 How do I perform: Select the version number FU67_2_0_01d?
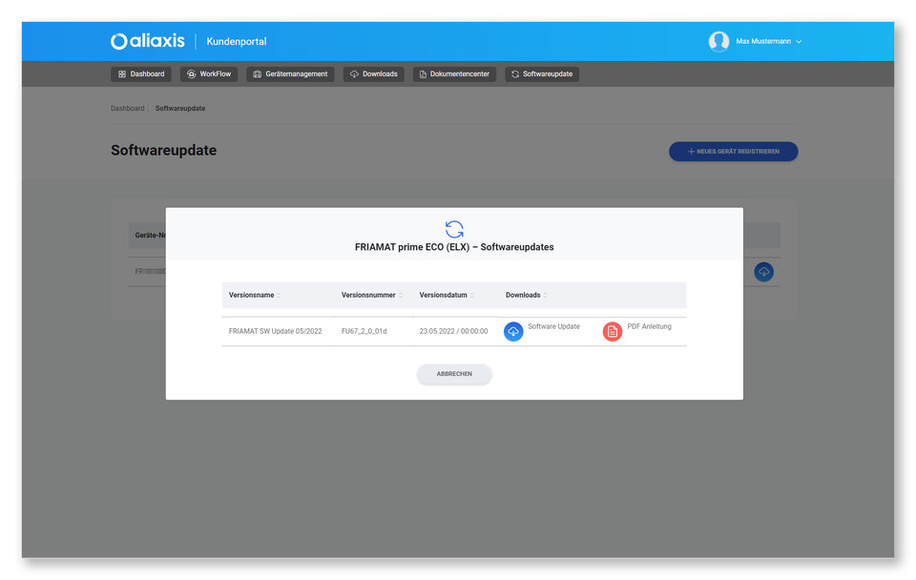(x=364, y=331)
